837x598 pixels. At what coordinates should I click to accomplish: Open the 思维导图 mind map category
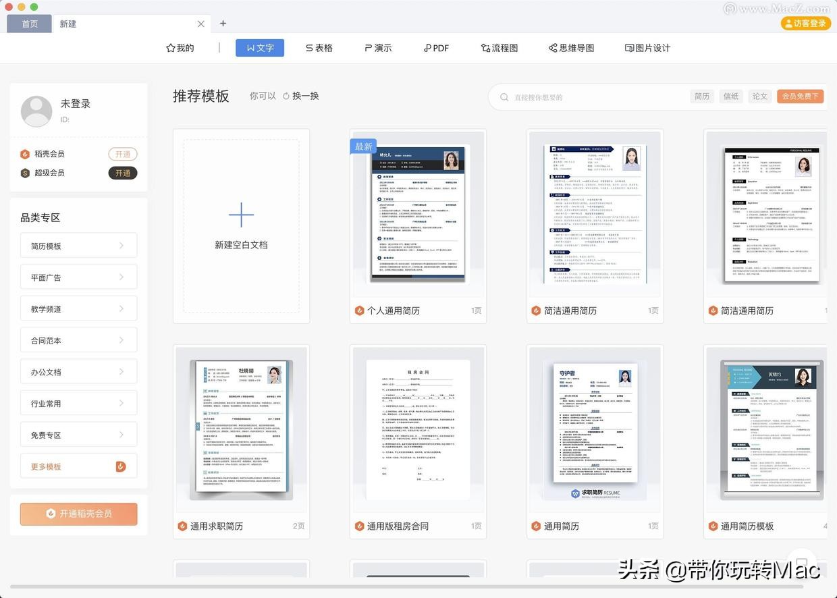tap(570, 48)
